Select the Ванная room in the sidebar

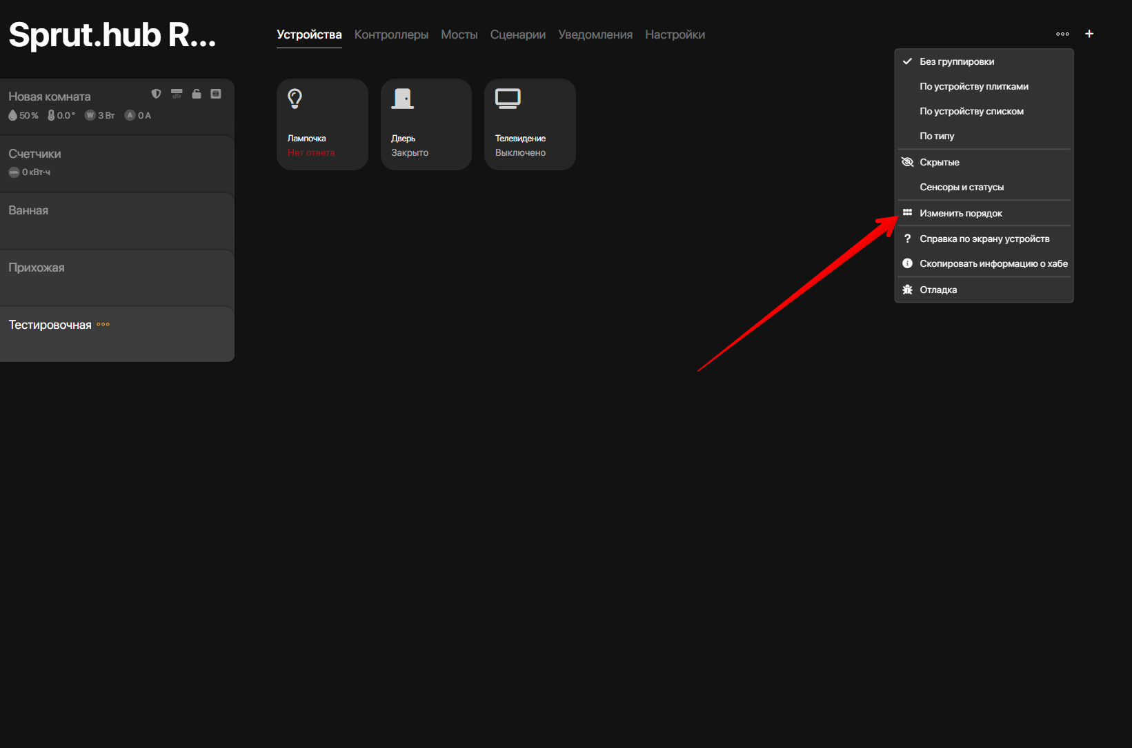28,210
